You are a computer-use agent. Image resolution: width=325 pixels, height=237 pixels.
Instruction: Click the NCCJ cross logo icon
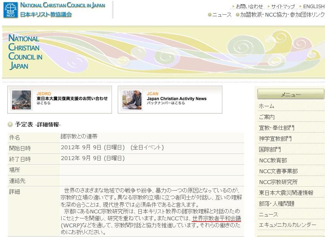(x=10, y=10)
